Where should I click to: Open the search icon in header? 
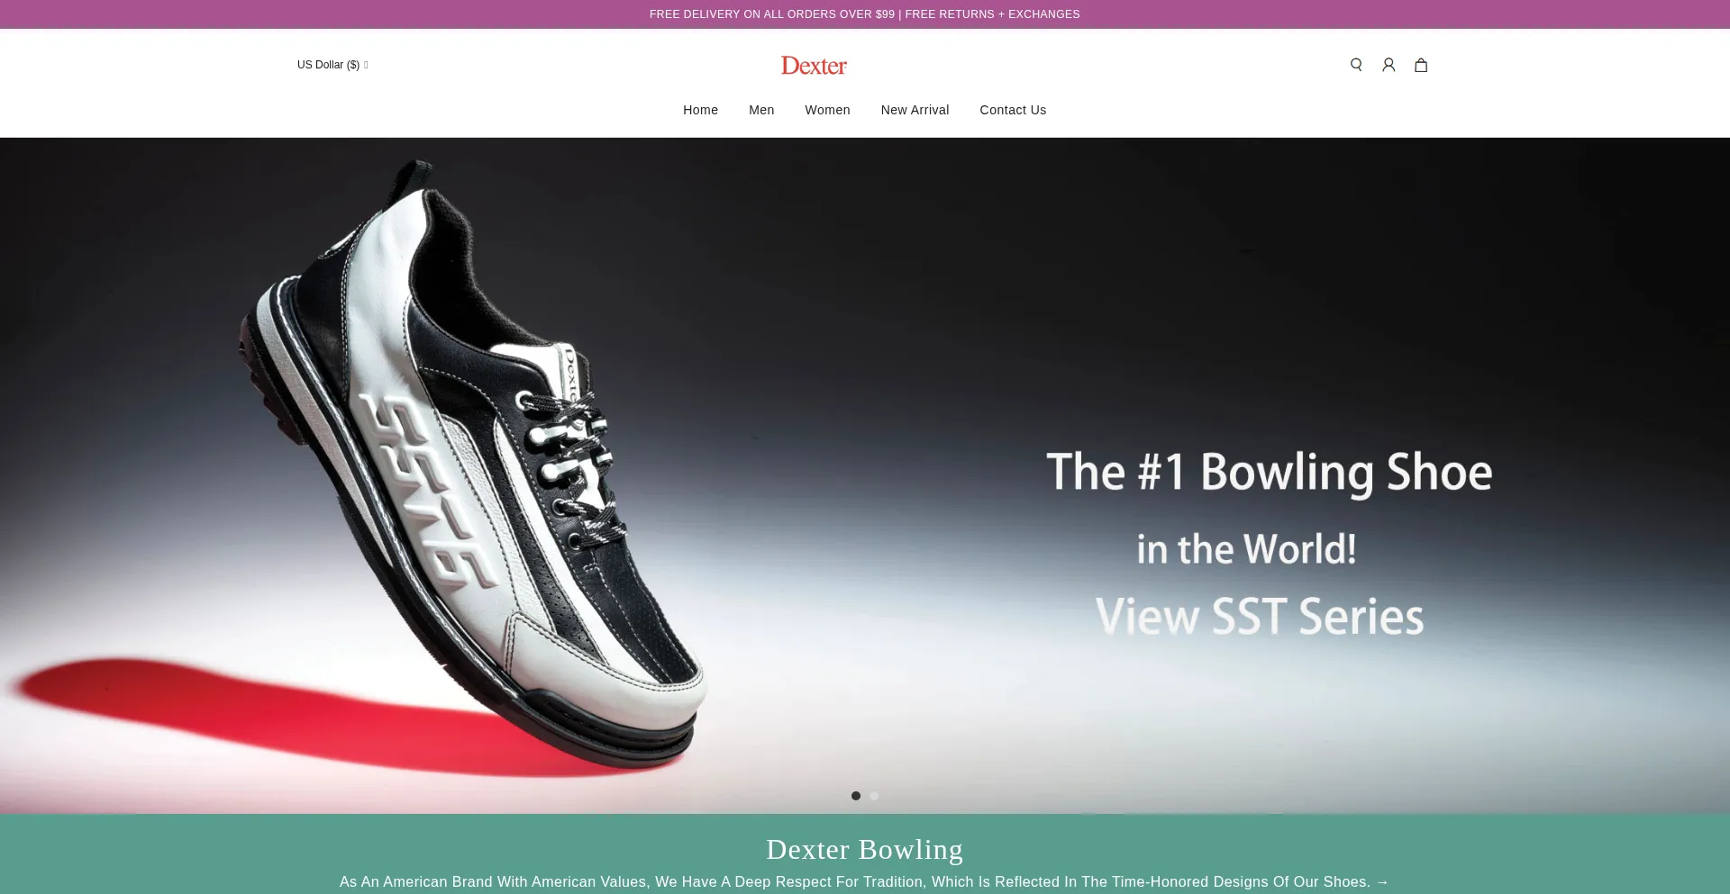(1356, 65)
